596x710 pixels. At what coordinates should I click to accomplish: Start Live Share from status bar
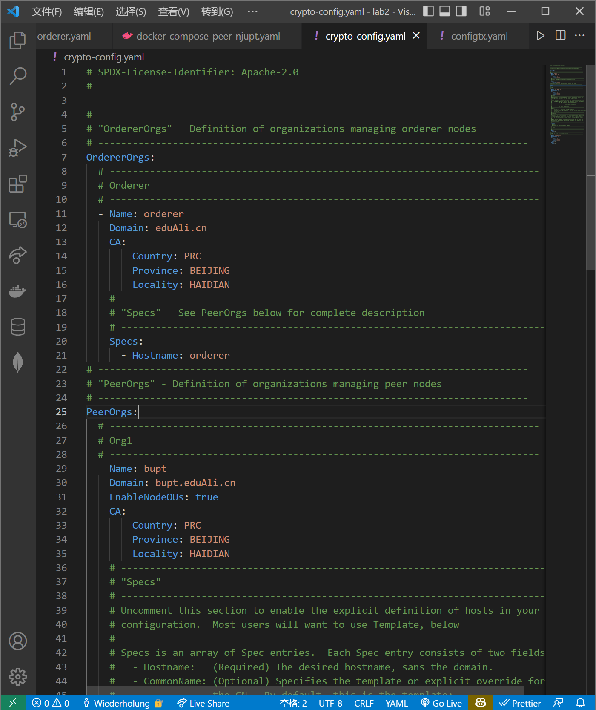coord(203,703)
